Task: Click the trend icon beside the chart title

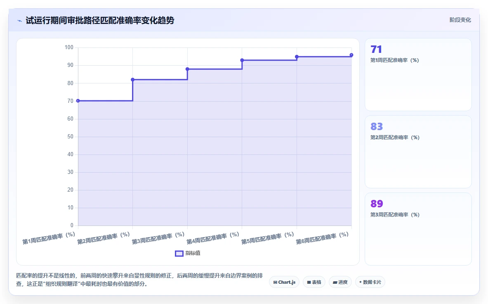Action: (20, 21)
